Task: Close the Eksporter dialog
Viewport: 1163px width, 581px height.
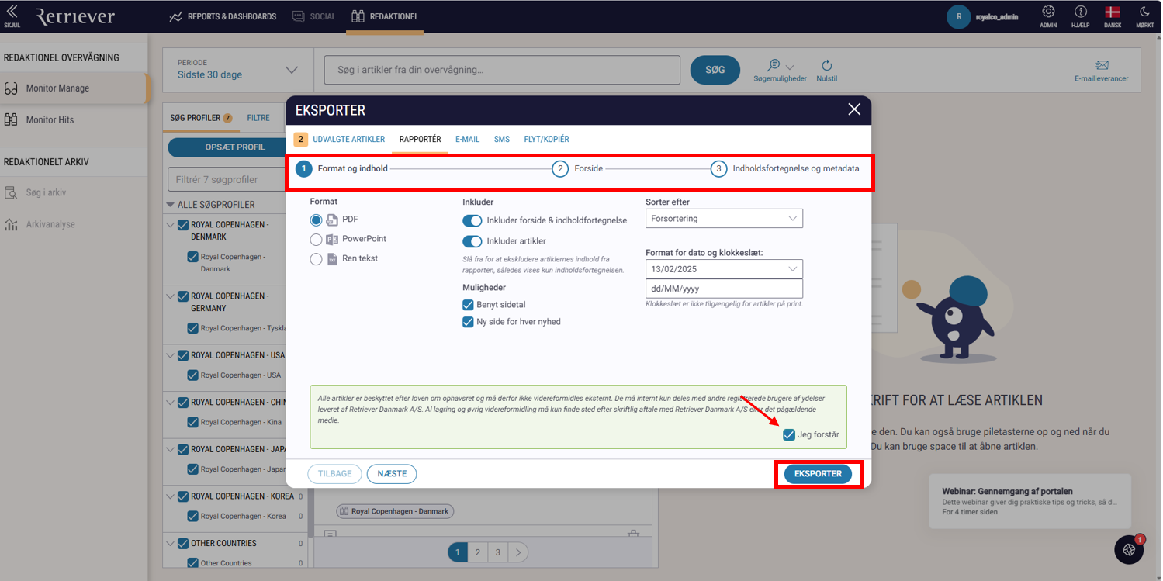Action: tap(854, 109)
